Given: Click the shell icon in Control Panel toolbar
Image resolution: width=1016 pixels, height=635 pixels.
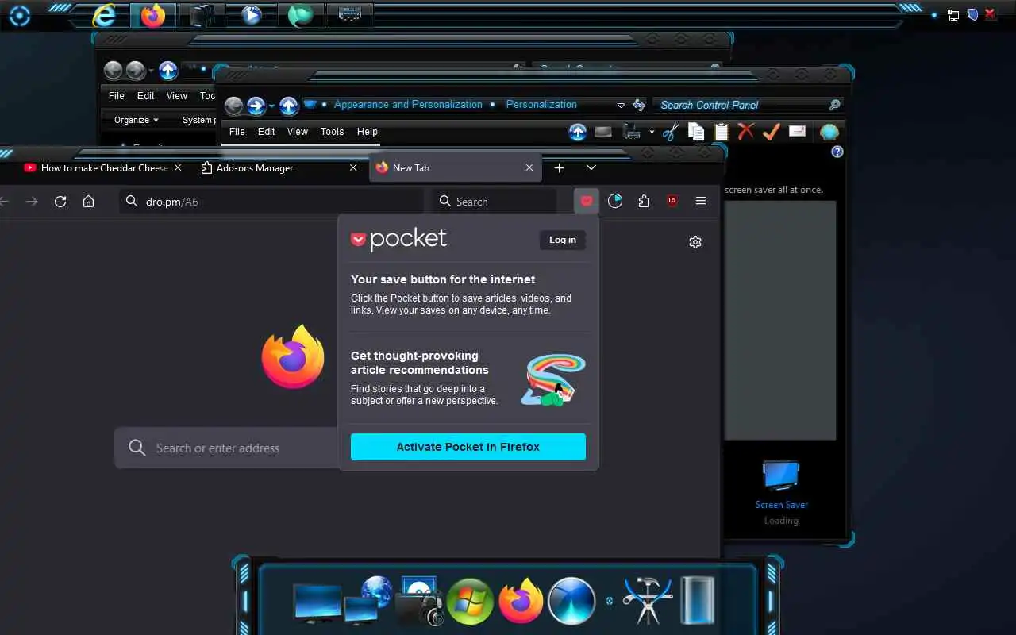Looking at the screenshot, I should [x=829, y=132].
